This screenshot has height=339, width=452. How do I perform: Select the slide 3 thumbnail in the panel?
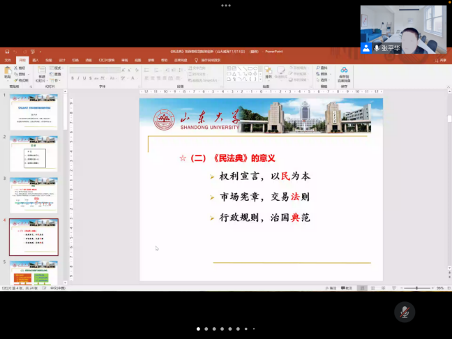[x=33, y=195]
